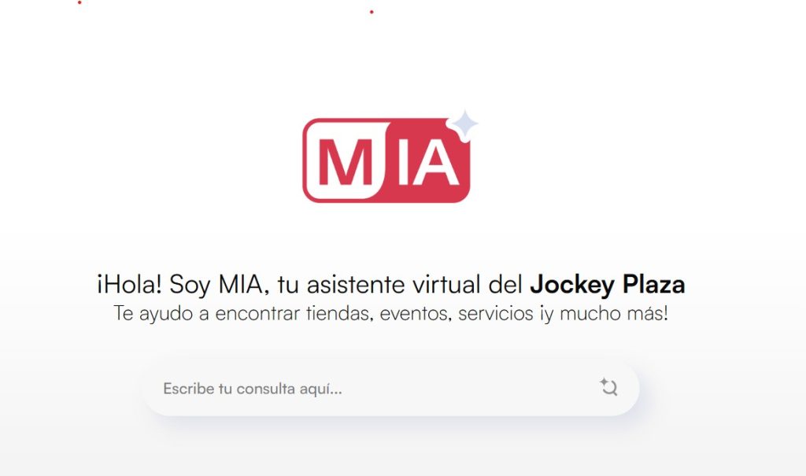Click the word "MIA" in the heading
This screenshot has width=806, height=476.
[x=241, y=284]
